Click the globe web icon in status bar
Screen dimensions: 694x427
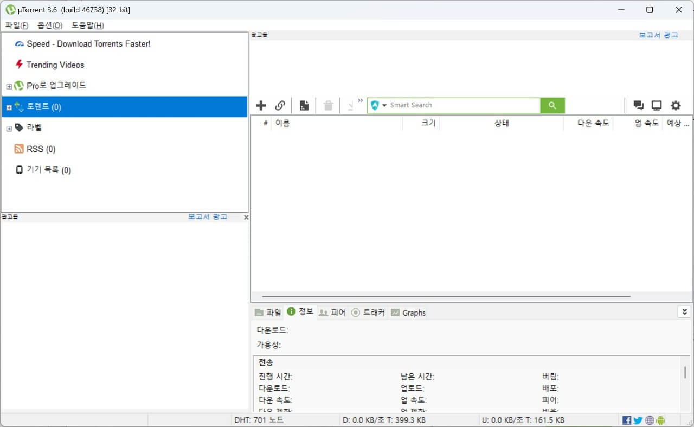coord(650,420)
